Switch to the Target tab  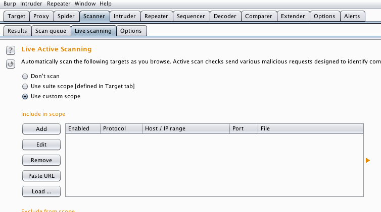(17, 16)
